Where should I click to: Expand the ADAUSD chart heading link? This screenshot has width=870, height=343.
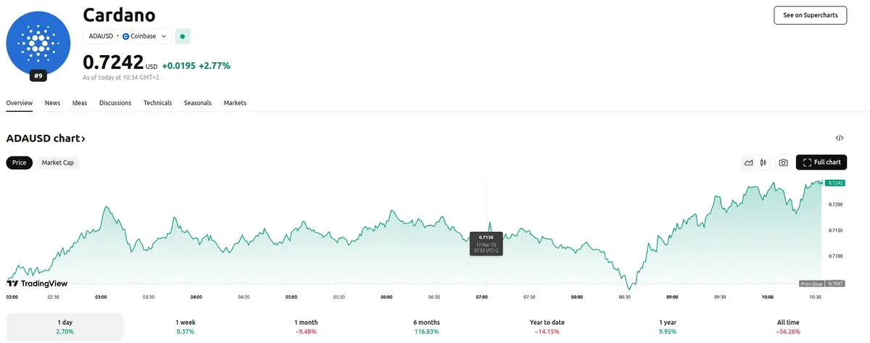click(x=46, y=138)
